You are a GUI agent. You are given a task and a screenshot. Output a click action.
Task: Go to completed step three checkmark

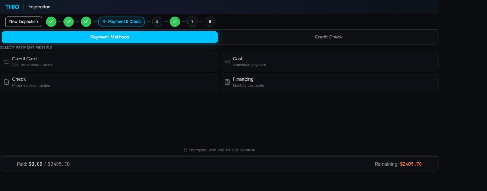(86, 22)
